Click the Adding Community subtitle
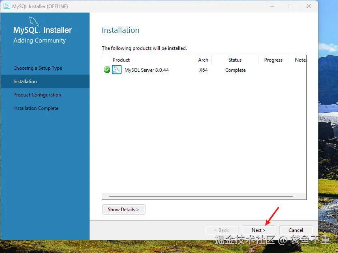338x253 pixels. click(39, 41)
